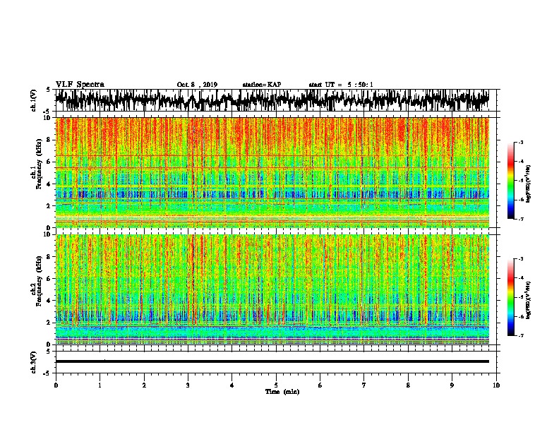Screen dimensions: 559x432
Task: Click the 'ch.3(V)' axis label
Action: click(34, 362)
